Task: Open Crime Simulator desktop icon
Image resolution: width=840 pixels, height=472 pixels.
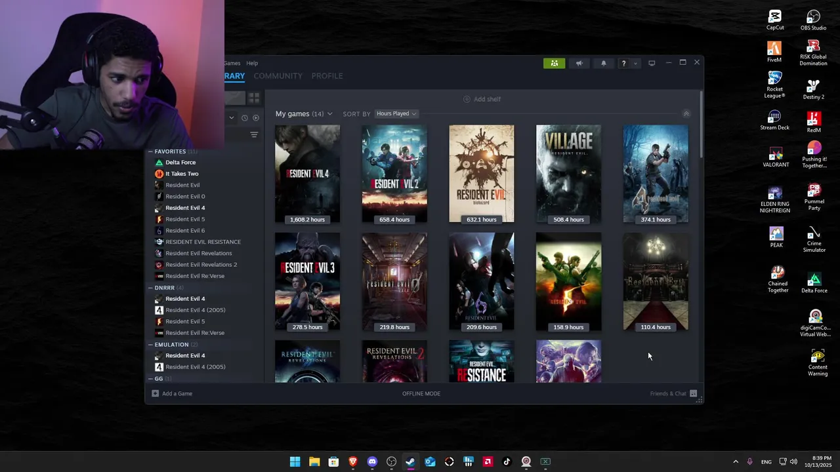Action: tap(814, 240)
